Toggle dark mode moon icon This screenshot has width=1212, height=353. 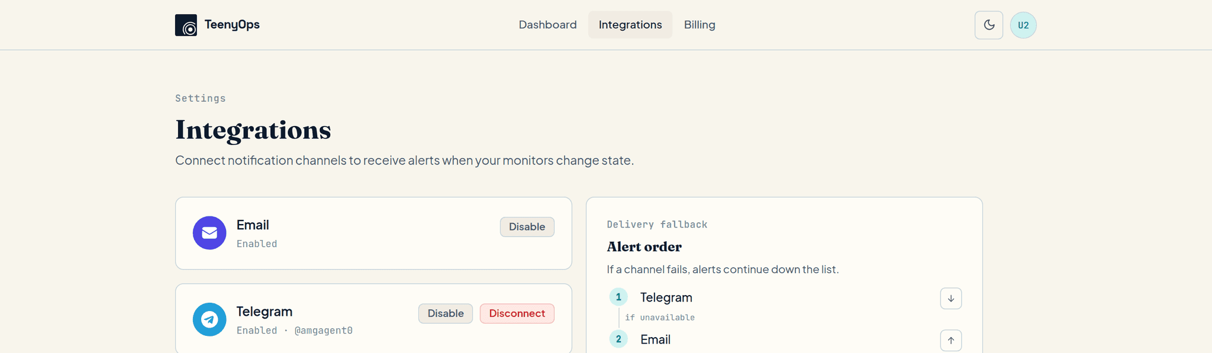(x=989, y=25)
